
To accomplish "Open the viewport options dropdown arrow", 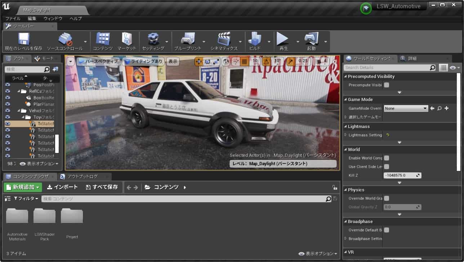I will 71,62.
